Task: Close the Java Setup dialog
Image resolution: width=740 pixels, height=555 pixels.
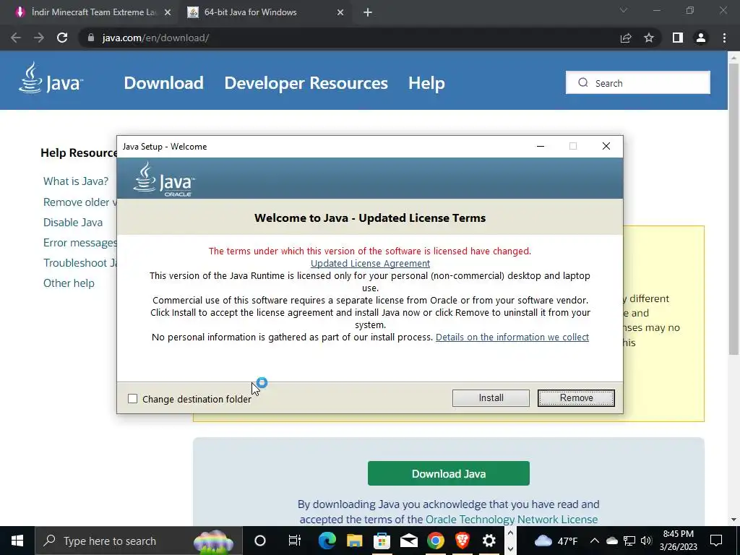Action: click(606, 146)
